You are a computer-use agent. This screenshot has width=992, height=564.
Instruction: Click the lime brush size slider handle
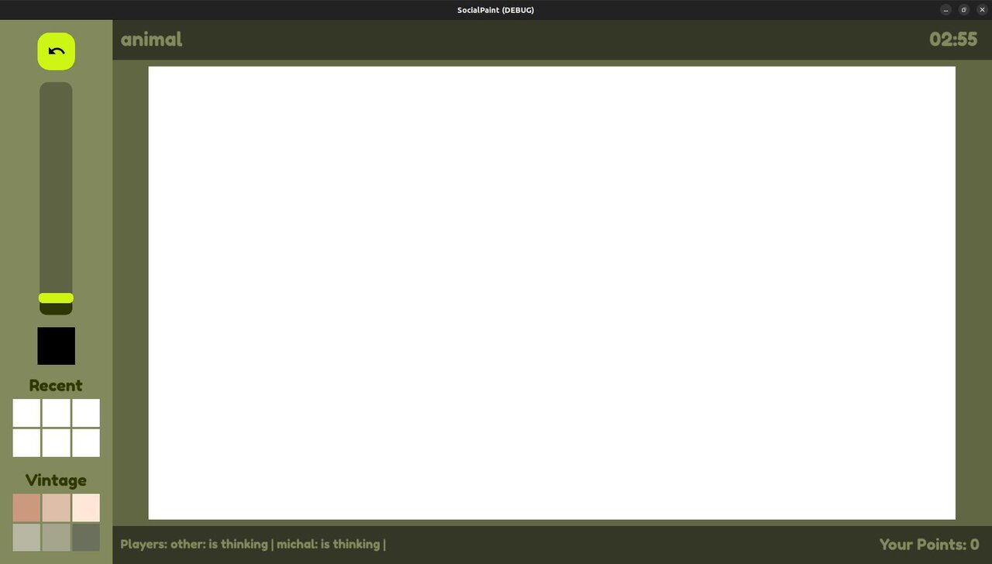[56, 297]
